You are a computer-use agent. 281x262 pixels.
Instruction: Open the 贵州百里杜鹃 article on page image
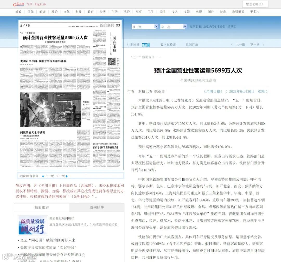click(43, 61)
